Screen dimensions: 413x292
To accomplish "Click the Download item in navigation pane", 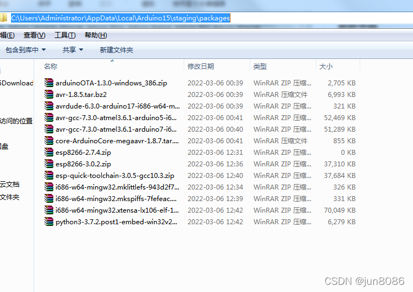I will pyautogui.click(x=16, y=83).
